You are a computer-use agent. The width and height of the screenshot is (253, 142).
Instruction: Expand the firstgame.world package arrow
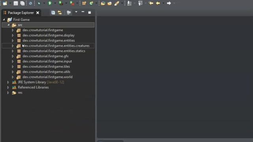point(13,77)
